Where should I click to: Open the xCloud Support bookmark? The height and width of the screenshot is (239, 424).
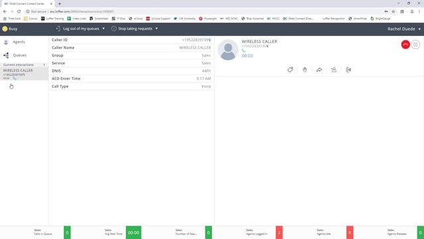coord(158,19)
